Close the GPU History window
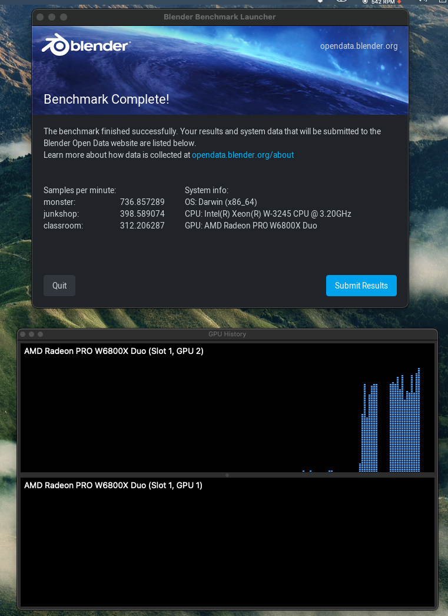 tap(23, 334)
